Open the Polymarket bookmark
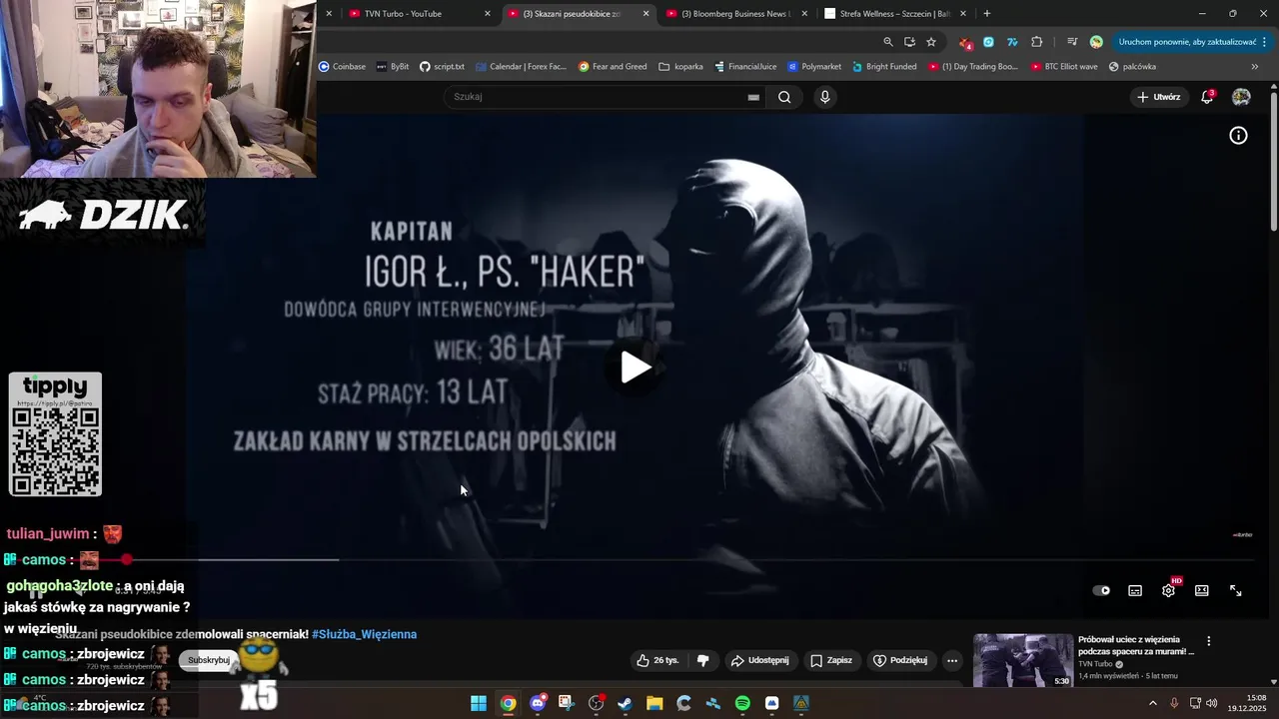The image size is (1279, 719). [814, 67]
